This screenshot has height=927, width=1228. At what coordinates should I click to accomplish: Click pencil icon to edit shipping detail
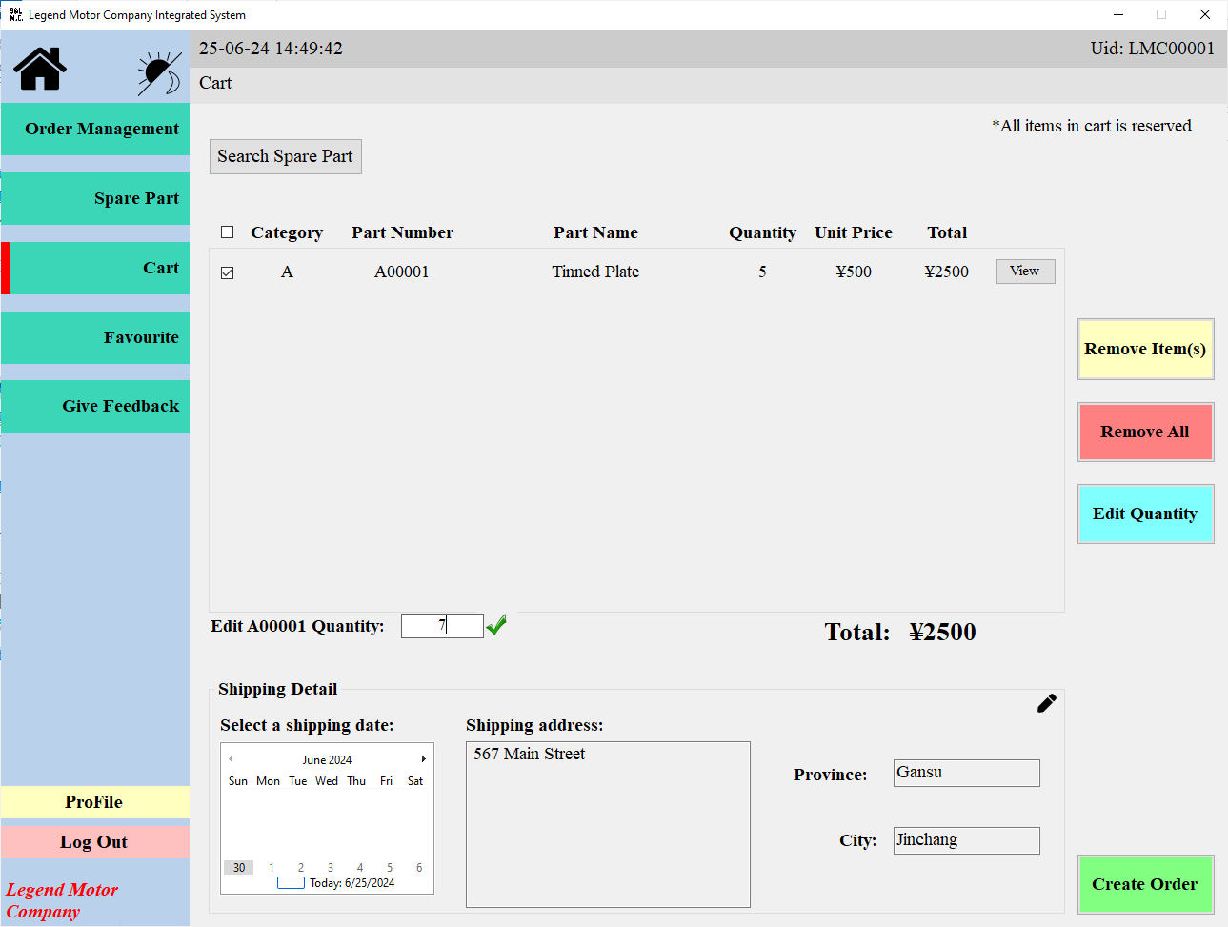(x=1046, y=704)
